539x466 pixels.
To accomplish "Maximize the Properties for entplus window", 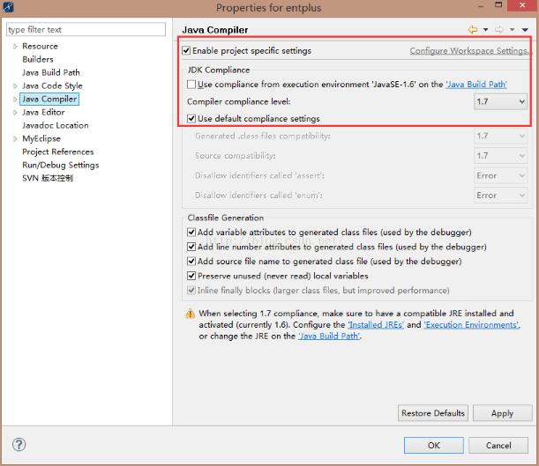I will pos(498,4).
